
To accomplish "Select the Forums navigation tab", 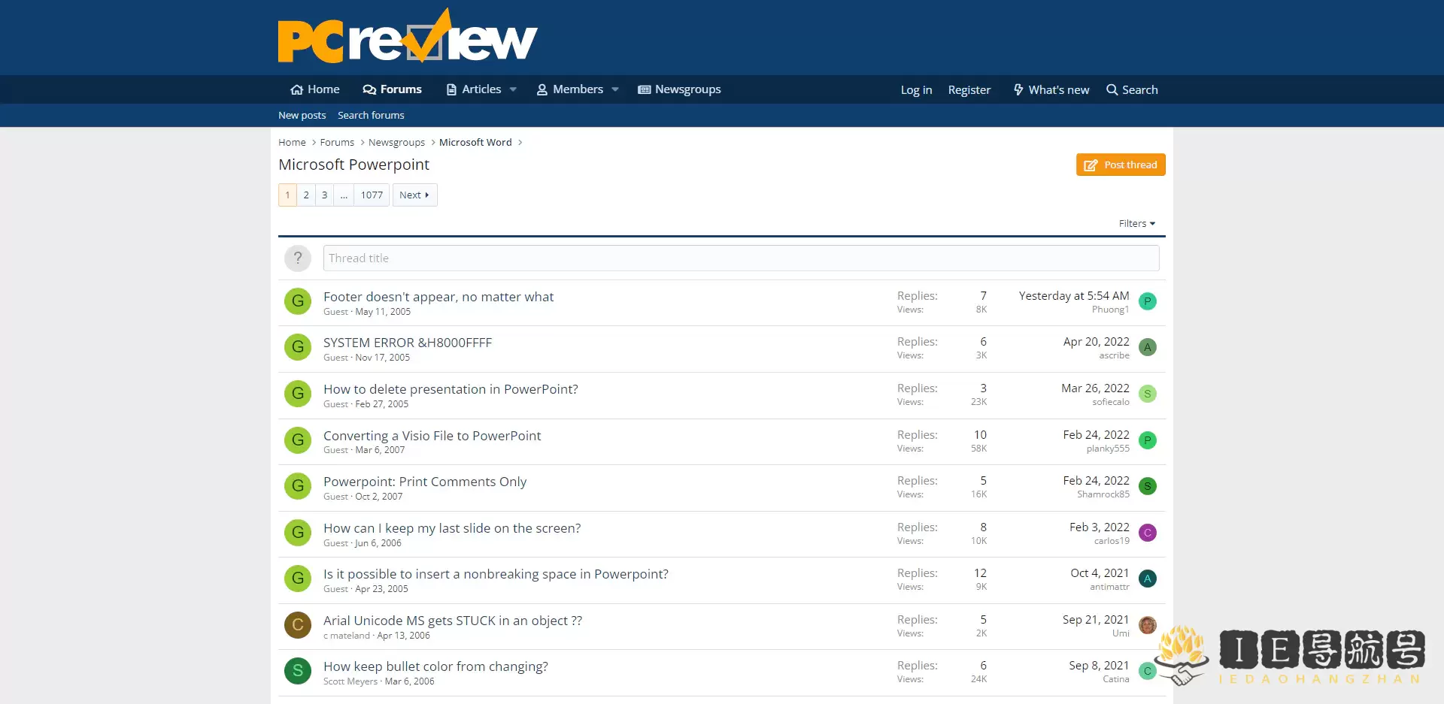I will point(392,89).
